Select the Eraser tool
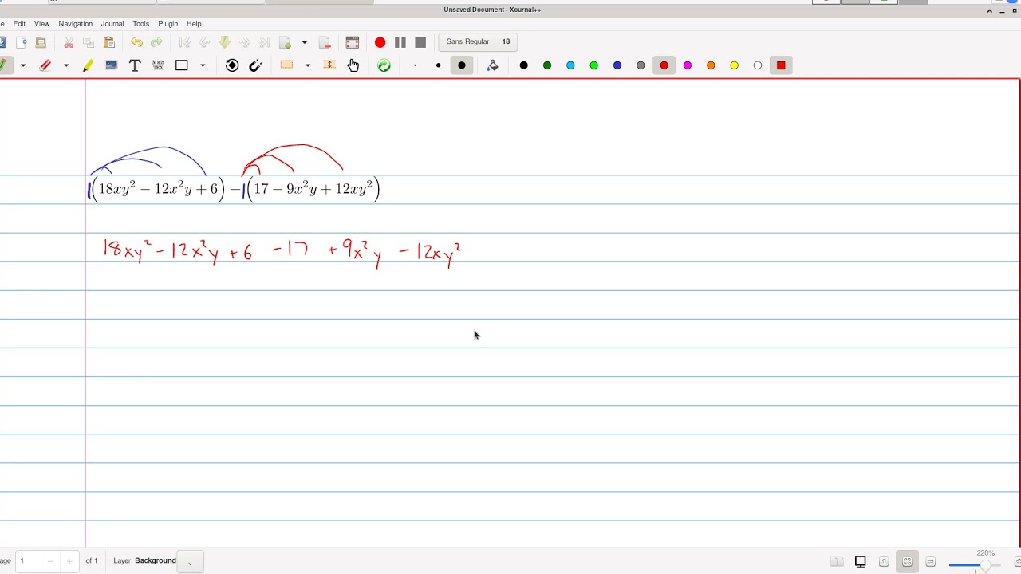 coord(45,65)
